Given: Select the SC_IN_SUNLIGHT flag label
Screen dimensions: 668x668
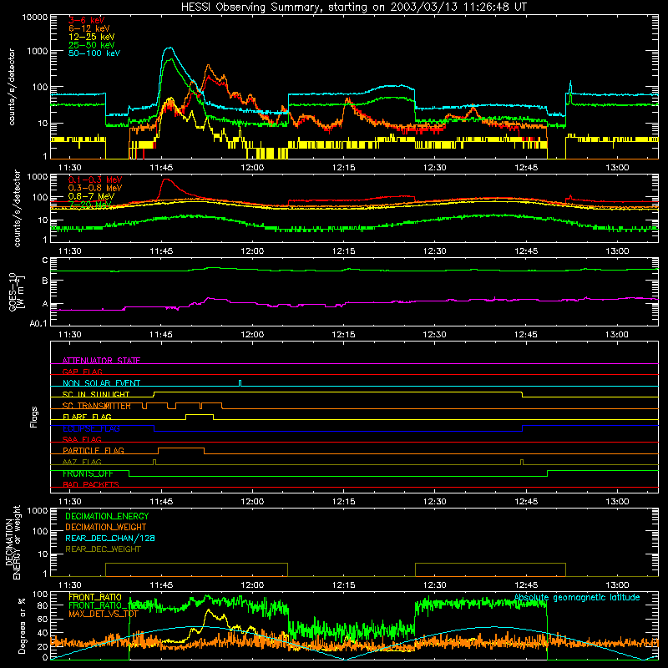Looking at the screenshot, I should 96,394.
